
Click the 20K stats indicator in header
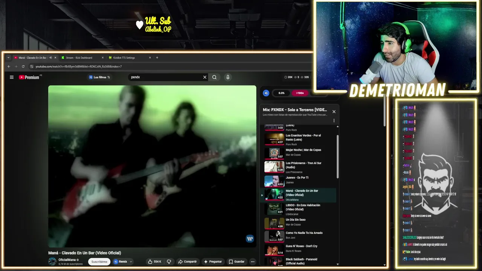(x=288, y=77)
